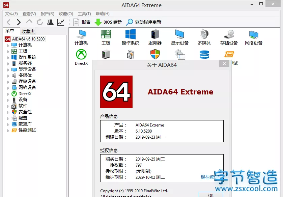
Task: Open the 报告(R) menu in the menu bar
Action: [x=48, y=14]
